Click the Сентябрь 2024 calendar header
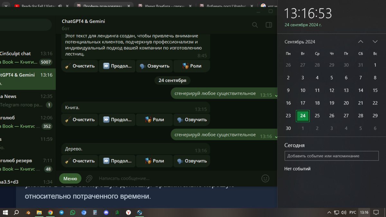Image resolution: width=386 pixels, height=217 pixels. tap(300, 42)
